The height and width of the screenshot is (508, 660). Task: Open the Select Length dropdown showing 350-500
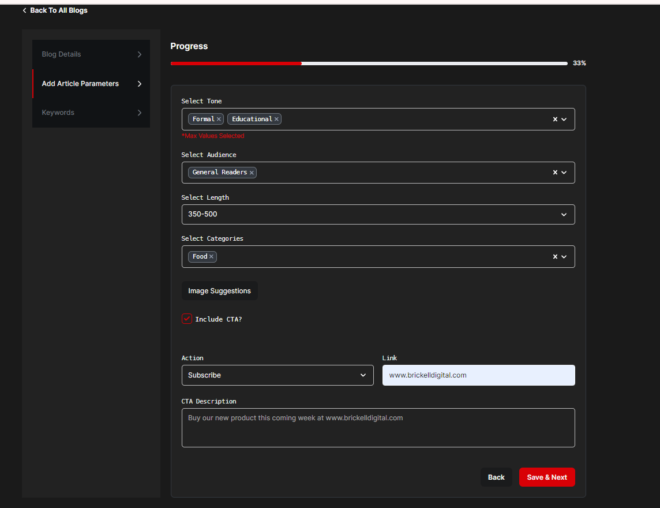(x=378, y=214)
